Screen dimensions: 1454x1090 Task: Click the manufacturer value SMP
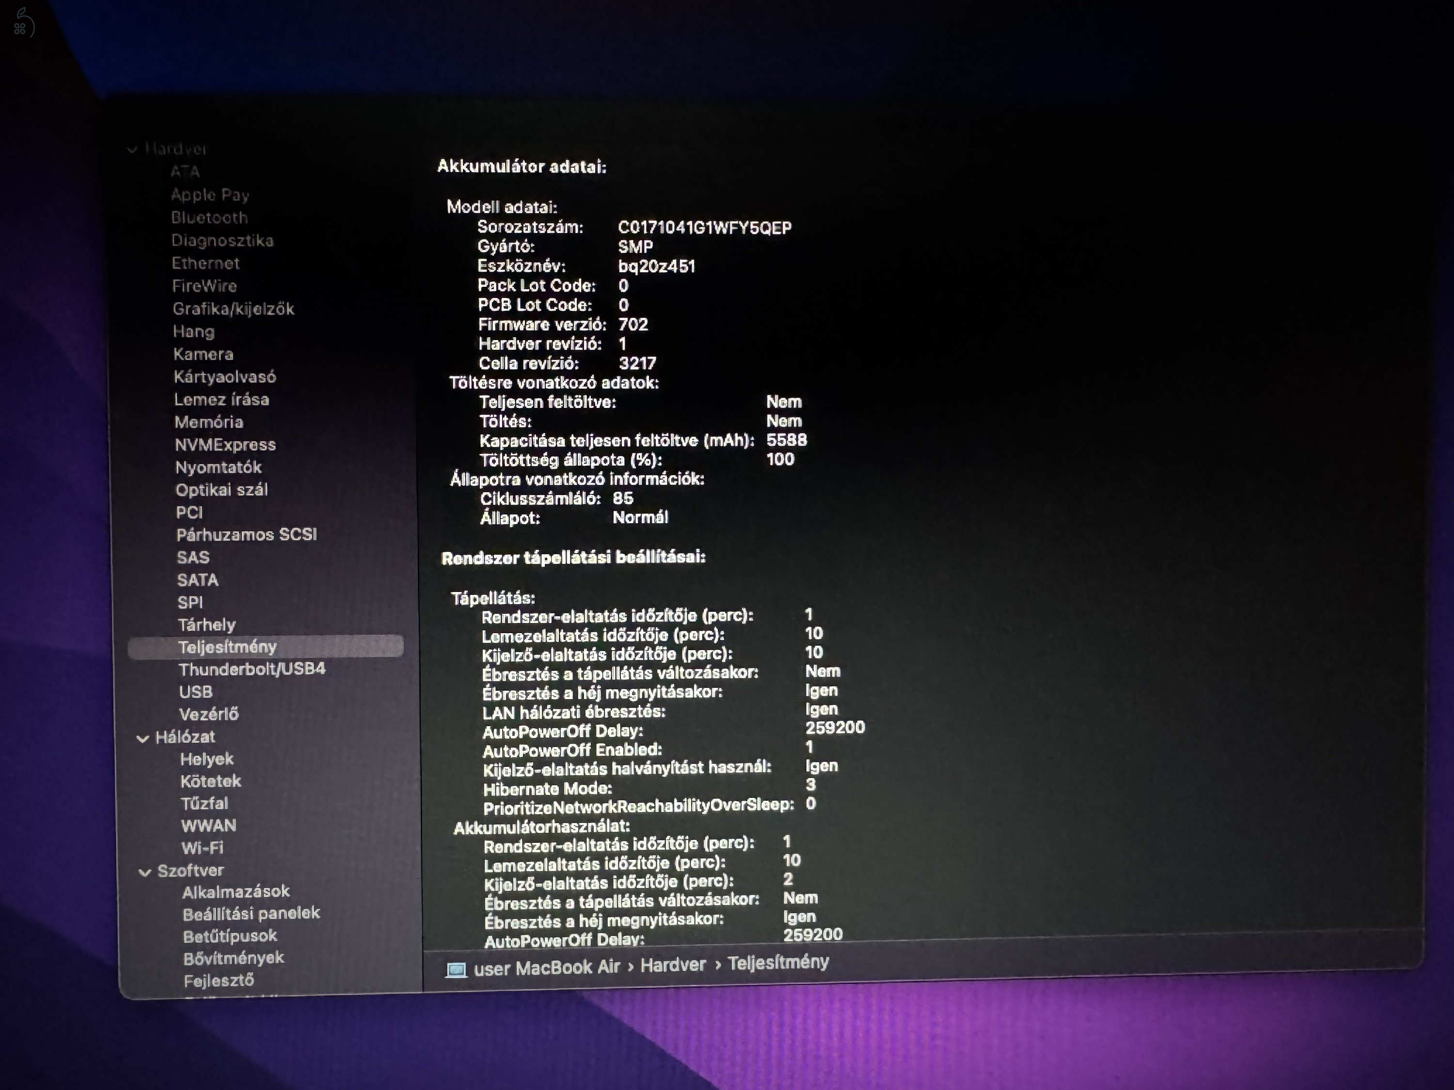click(635, 247)
